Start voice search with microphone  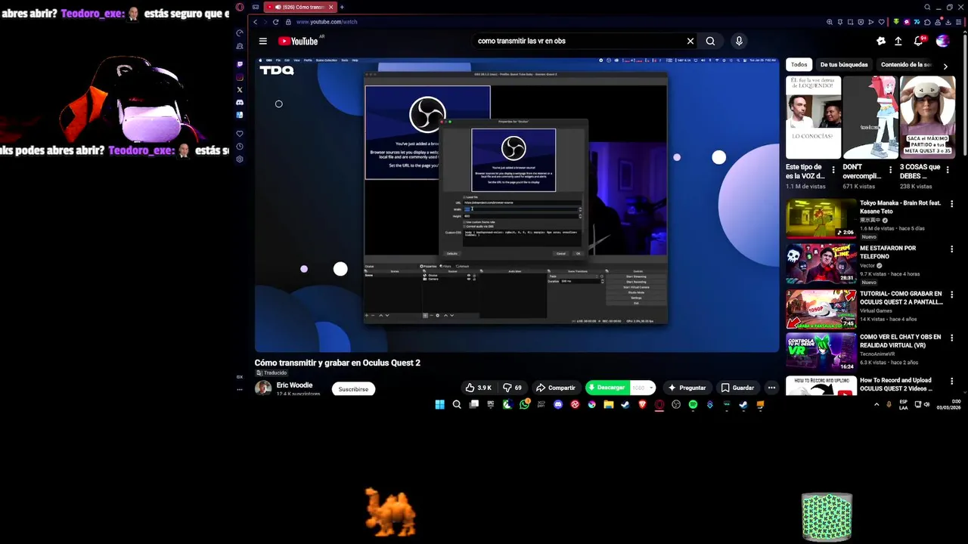(x=739, y=42)
